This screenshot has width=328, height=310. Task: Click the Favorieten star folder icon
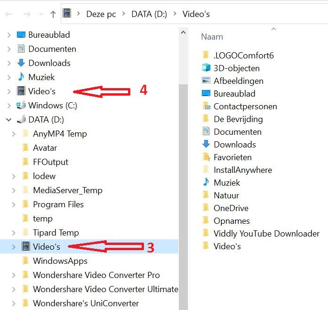click(x=207, y=157)
